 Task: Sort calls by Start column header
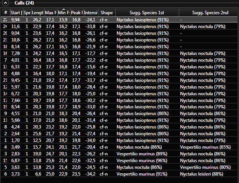(15, 13)
